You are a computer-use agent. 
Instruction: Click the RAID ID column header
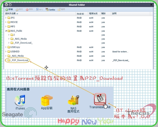[x=80, y=14]
